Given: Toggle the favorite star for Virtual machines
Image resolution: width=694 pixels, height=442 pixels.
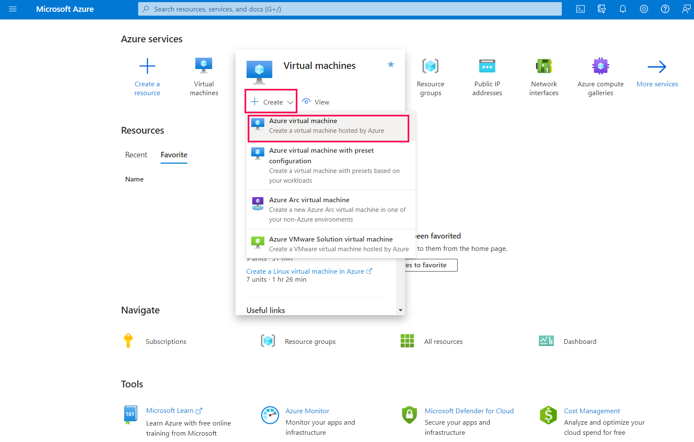Looking at the screenshot, I should coord(390,65).
